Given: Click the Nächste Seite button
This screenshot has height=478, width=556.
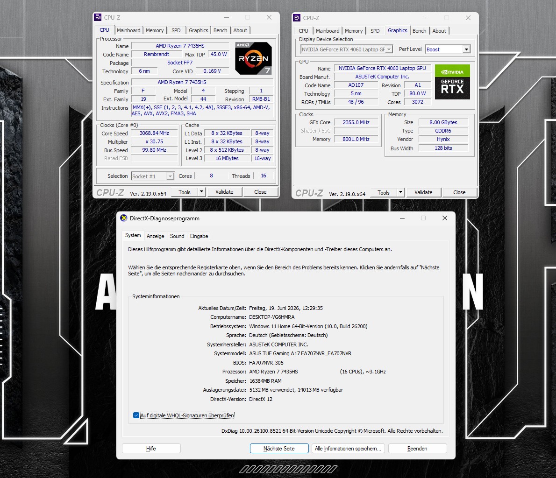Looking at the screenshot, I should pos(279,448).
